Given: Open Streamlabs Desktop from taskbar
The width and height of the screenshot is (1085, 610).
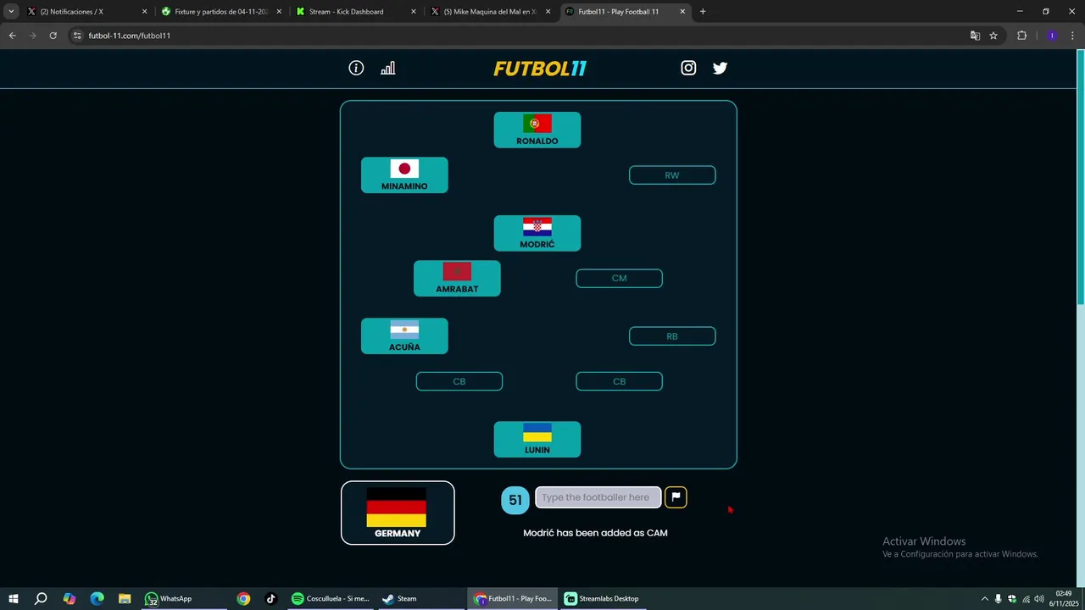Looking at the screenshot, I should click(x=603, y=599).
